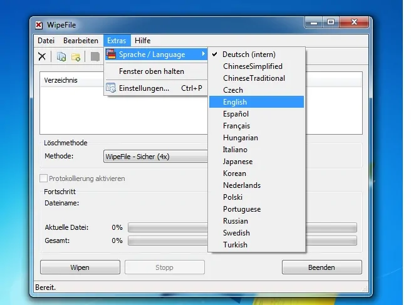Choose Swedish language

coord(257,233)
